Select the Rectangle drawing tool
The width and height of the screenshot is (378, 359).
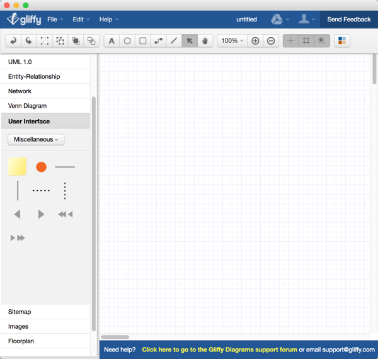(143, 41)
